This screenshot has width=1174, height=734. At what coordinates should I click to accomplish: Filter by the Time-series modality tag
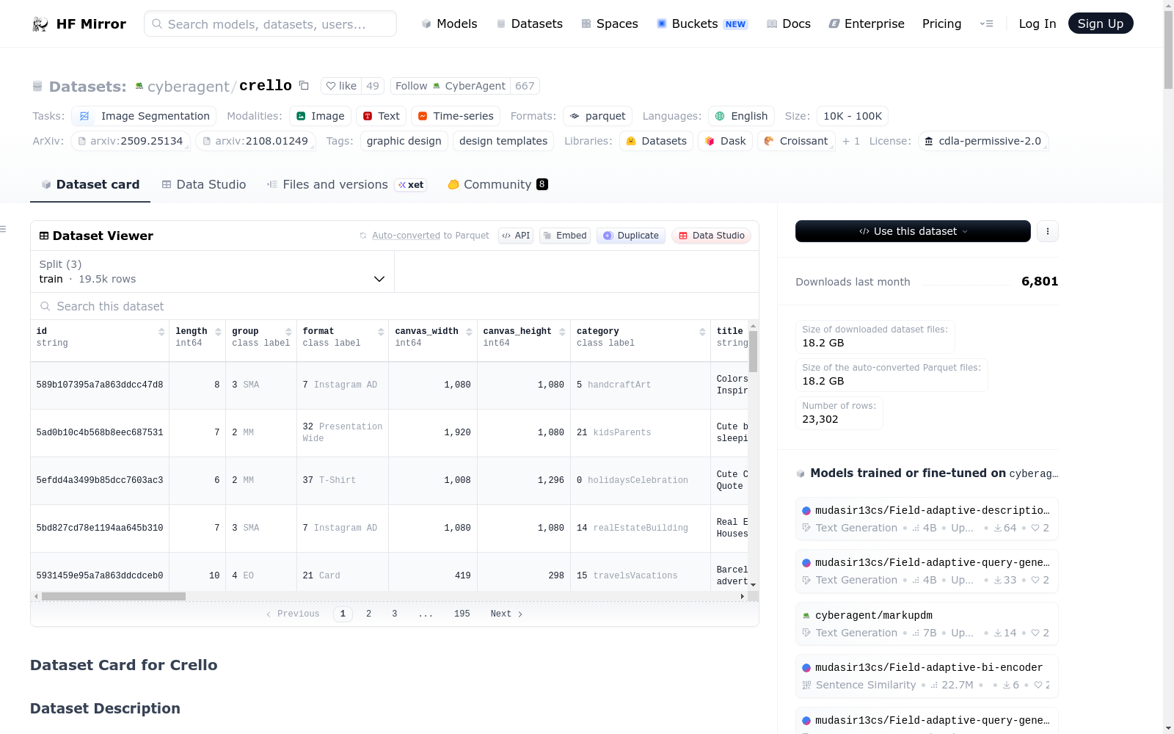coord(456,116)
